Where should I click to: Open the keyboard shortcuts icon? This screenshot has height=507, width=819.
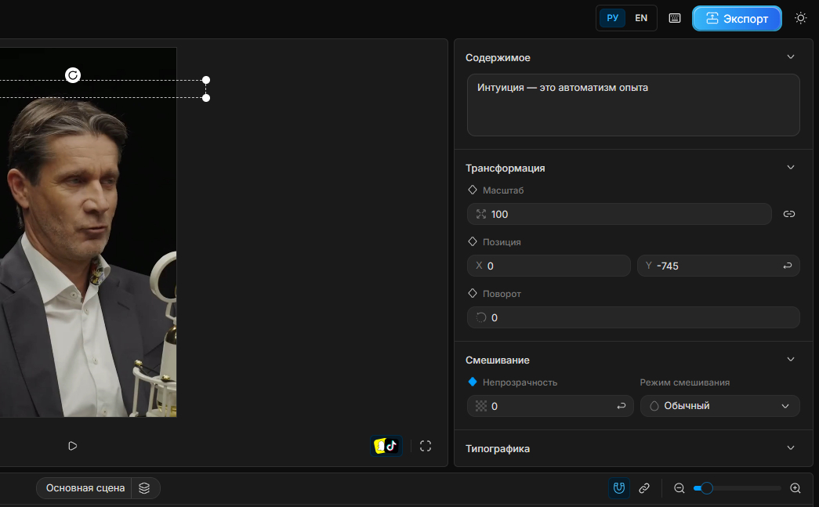point(675,18)
